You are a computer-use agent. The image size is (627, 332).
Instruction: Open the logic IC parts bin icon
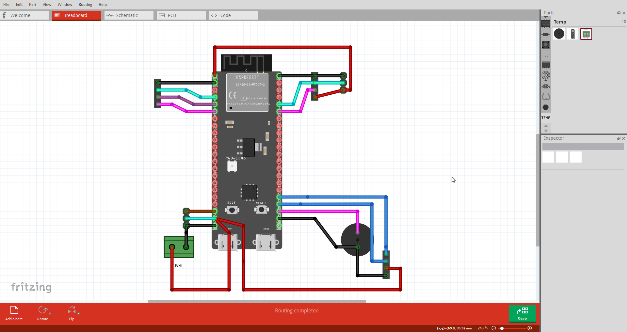click(x=546, y=24)
